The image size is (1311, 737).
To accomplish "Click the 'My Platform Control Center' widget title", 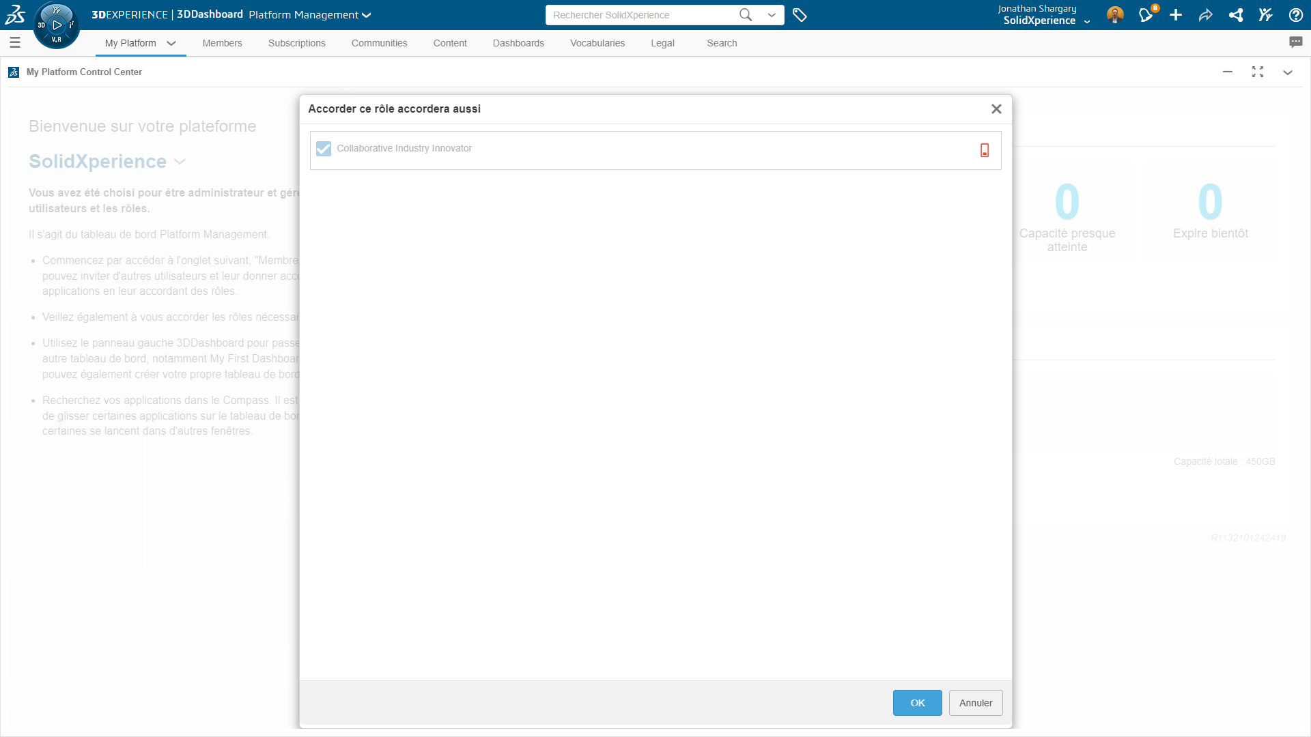I will click(x=84, y=72).
